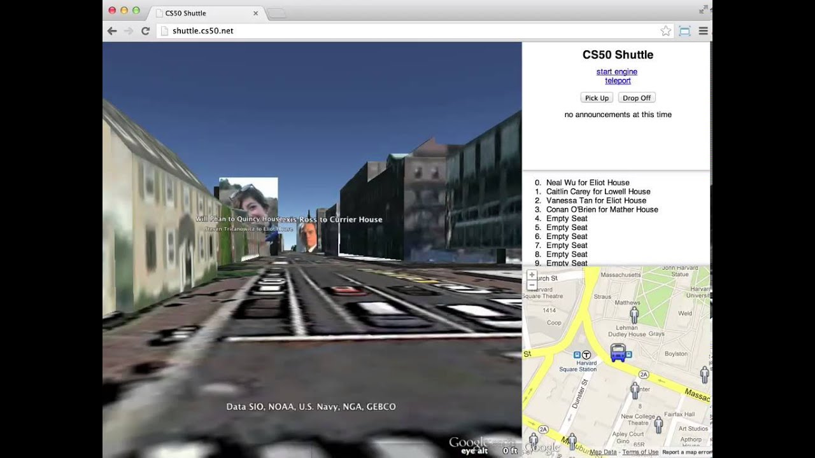Screen dimensions: 815x458
Task: Click the Lehman Dudley House map label
Action: tap(627, 330)
